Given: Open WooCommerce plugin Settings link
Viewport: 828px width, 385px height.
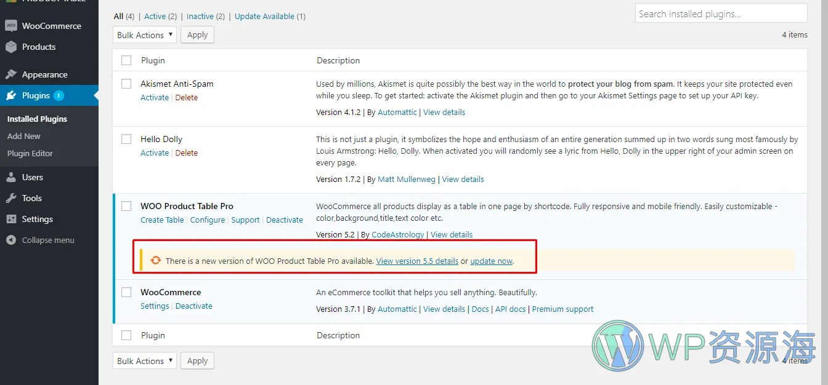Looking at the screenshot, I should pyautogui.click(x=155, y=306).
